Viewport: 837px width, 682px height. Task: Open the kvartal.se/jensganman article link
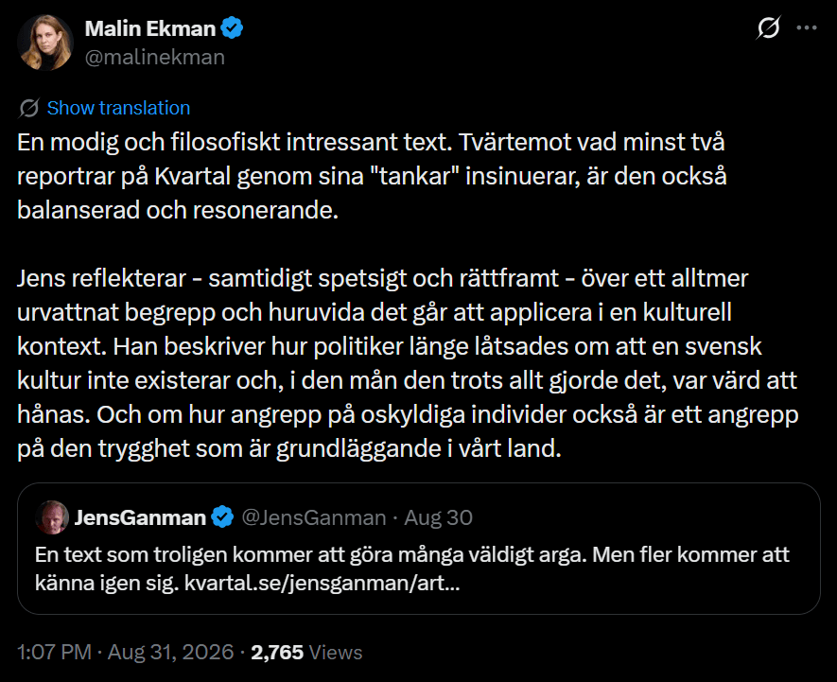click(x=322, y=583)
